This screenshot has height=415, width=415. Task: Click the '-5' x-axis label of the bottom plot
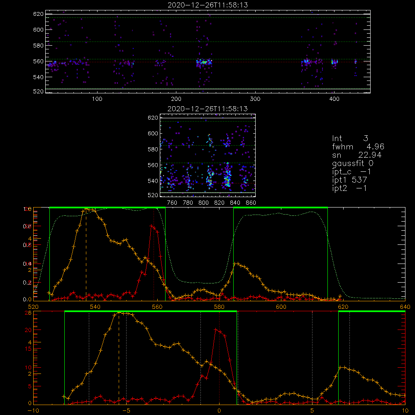(x=127, y=410)
